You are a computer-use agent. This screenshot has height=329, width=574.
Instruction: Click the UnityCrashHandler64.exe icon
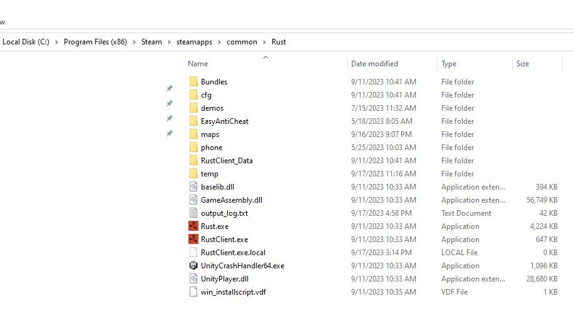coord(193,266)
